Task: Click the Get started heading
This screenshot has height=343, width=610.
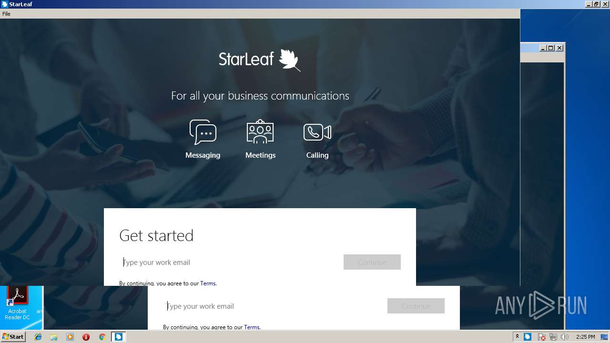Action: (x=156, y=235)
